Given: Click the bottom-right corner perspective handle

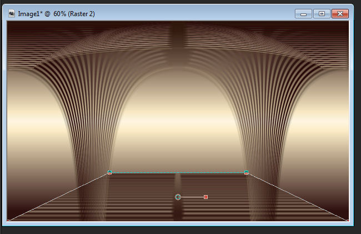Looking at the screenshot, I should (348, 221).
